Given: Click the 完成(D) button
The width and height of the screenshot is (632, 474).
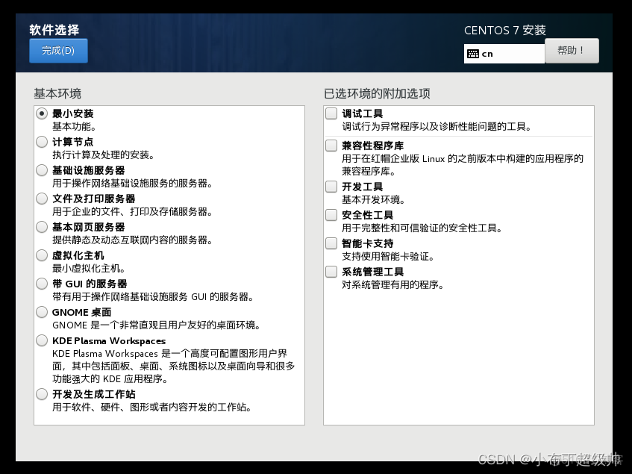Looking at the screenshot, I should point(58,51).
